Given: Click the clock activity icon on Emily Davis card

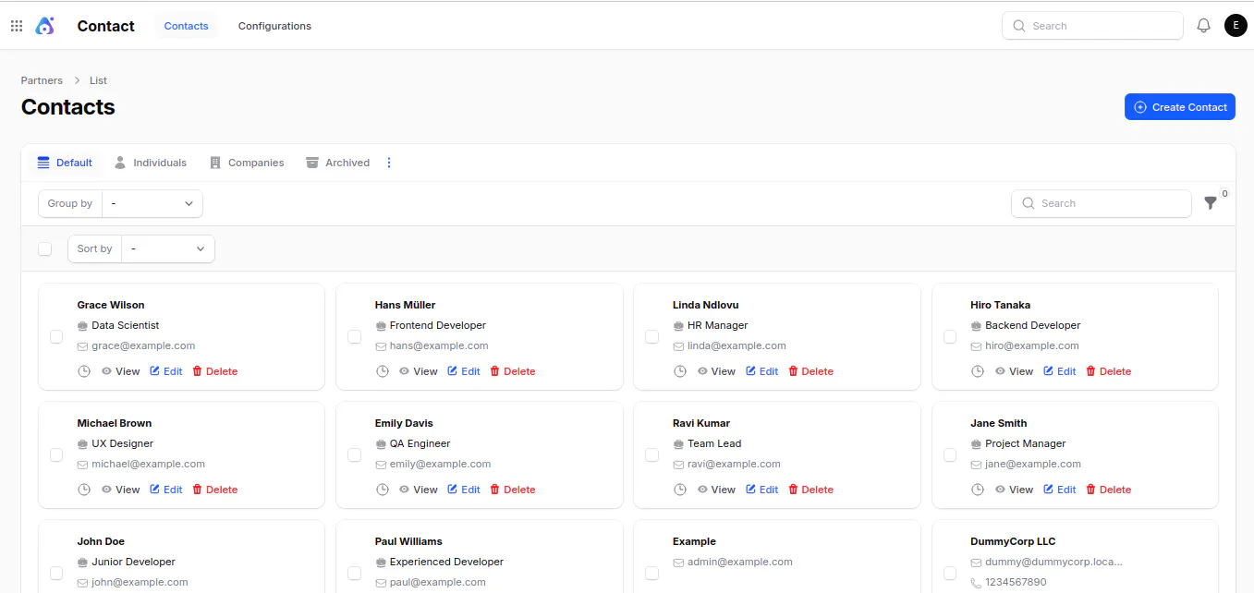Looking at the screenshot, I should [382, 490].
